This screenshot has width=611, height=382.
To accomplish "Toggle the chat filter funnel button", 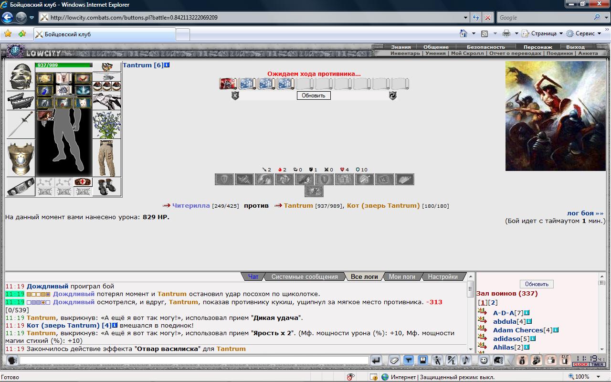I will [x=409, y=361].
